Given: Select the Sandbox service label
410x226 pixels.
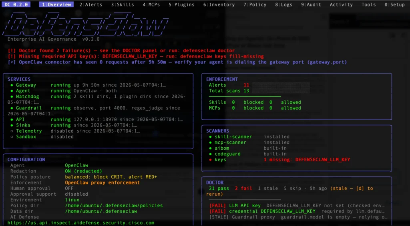Looking at the screenshot, I should [26, 137].
